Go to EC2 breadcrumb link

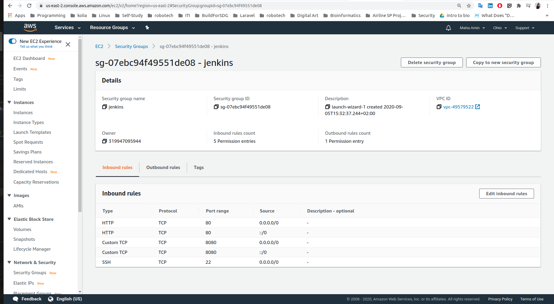click(99, 46)
